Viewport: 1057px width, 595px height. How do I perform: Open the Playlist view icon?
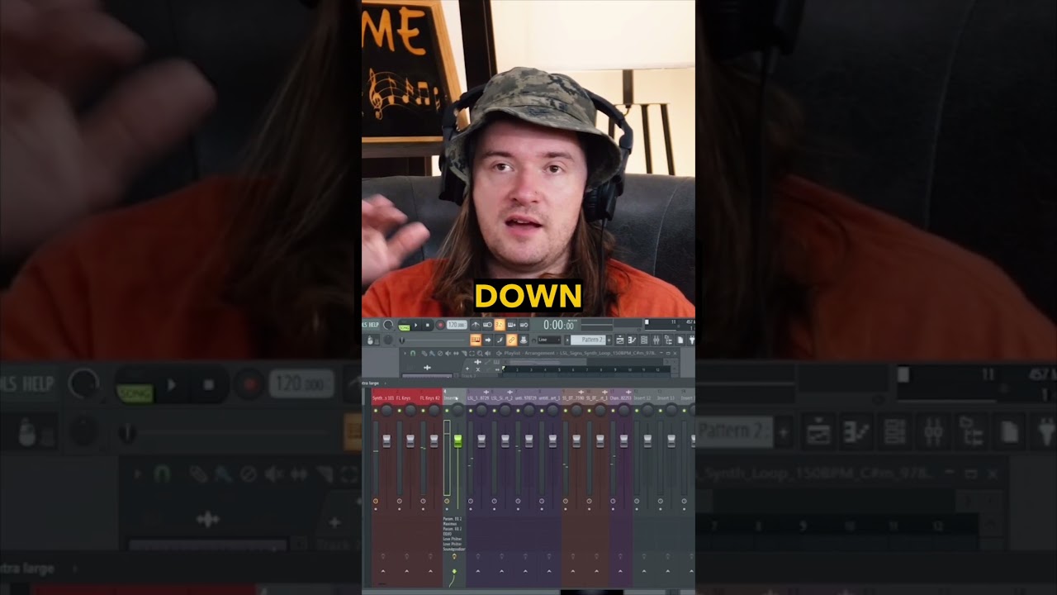click(619, 340)
